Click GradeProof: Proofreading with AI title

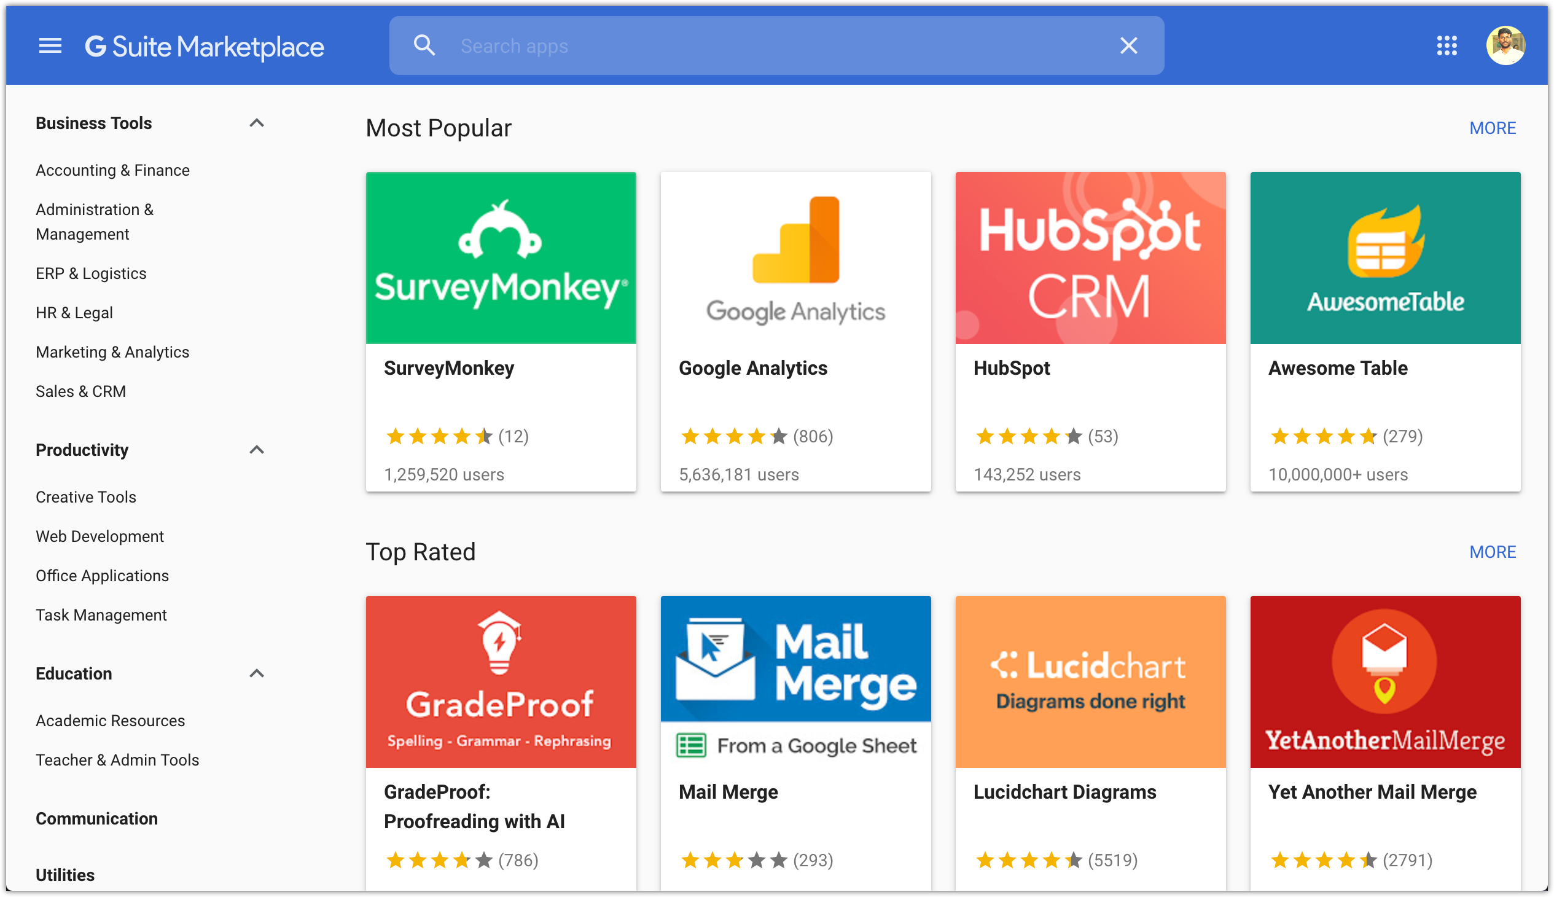click(474, 807)
